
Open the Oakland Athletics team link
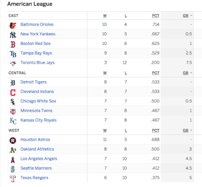coord(37,149)
